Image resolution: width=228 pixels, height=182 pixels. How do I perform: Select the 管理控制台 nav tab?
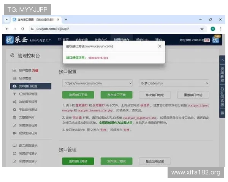[122, 39]
